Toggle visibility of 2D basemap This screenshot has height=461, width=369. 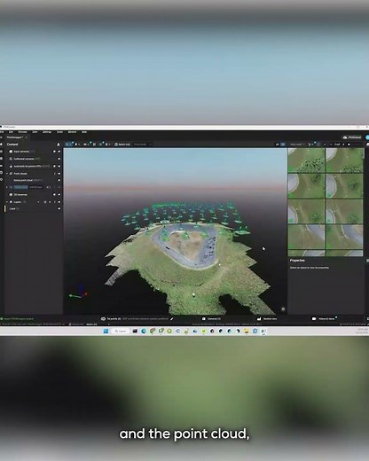(59, 194)
